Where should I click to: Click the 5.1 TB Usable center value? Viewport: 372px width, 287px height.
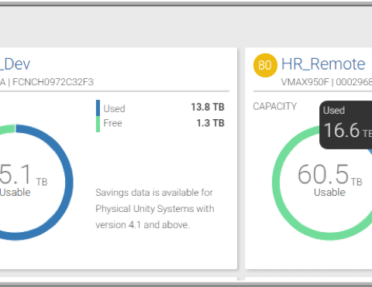point(24,179)
